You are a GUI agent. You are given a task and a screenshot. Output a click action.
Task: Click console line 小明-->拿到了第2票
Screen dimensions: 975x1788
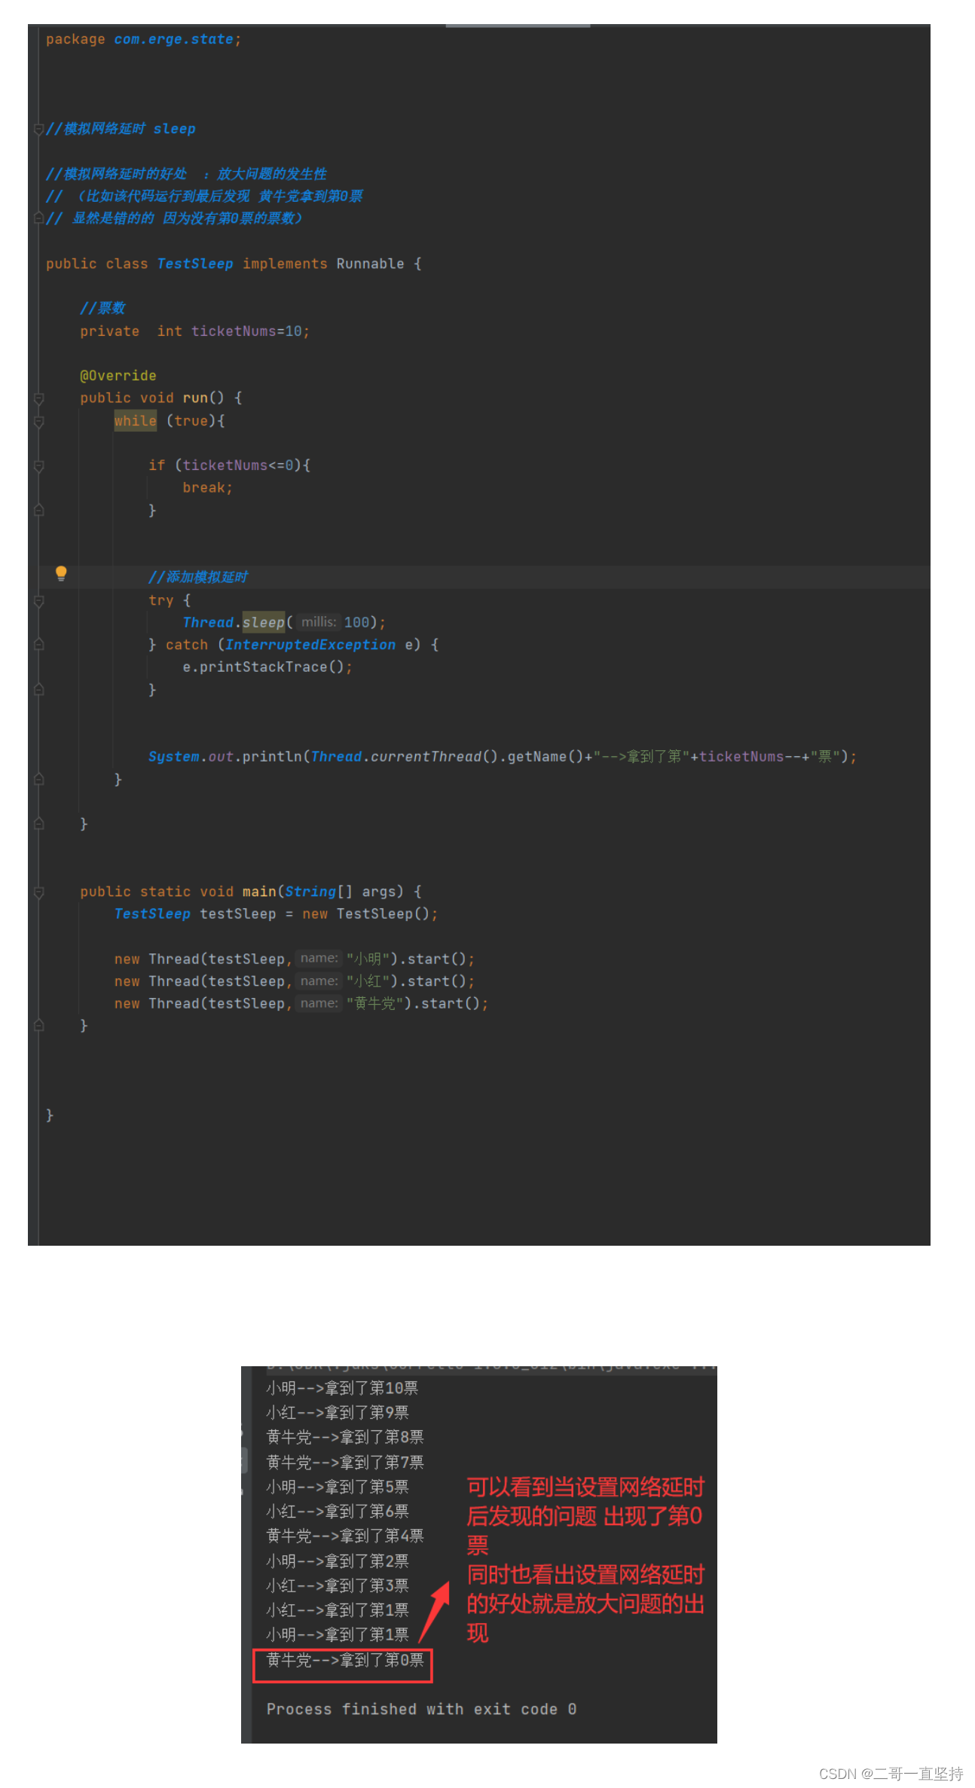(338, 1561)
